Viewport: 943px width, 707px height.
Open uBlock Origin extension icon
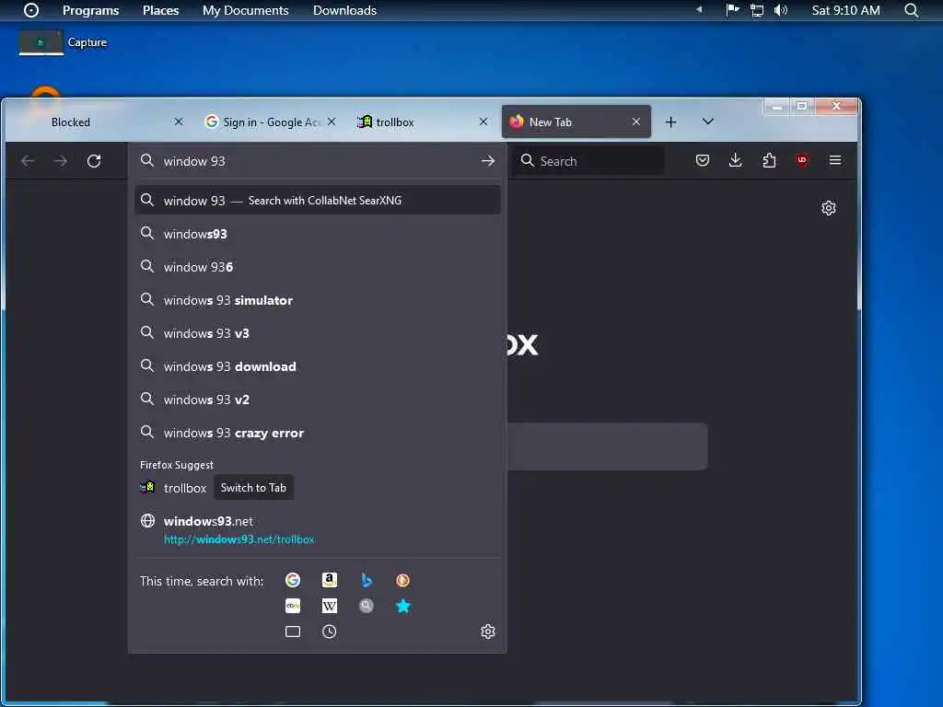[802, 160]
